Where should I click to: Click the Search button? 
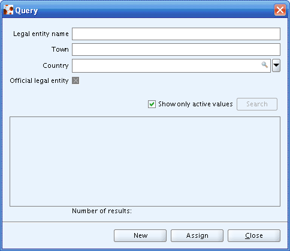pos(257,104)
